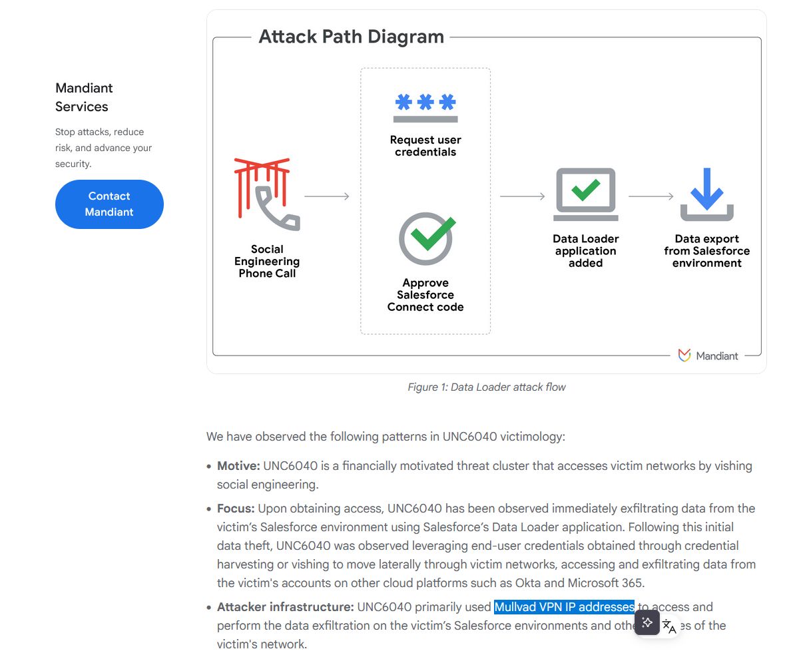Click the Attack Path Diagram title
The height and width of the screenshot is (659, 797).
coord(351,37)
